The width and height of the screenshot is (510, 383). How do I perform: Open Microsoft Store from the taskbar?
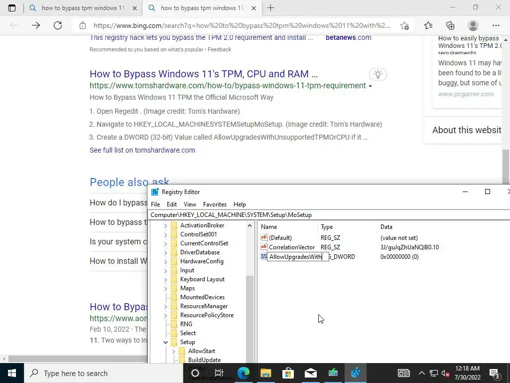[x=288, y=373]
